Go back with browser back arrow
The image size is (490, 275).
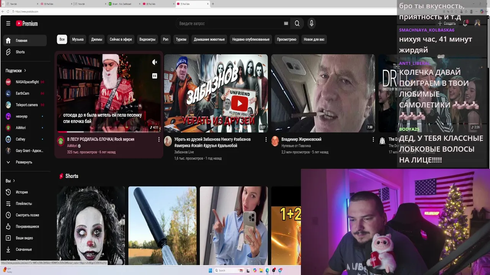coord(3,11)
